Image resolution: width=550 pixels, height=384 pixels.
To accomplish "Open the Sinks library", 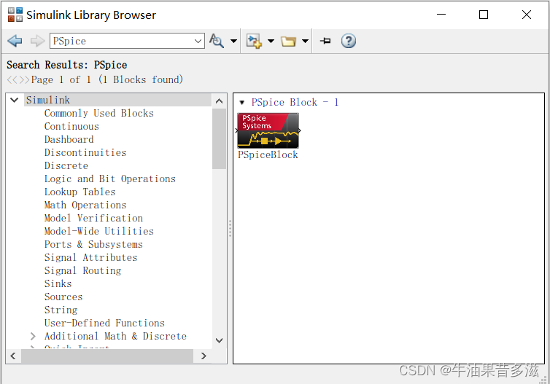I will 58,283.
